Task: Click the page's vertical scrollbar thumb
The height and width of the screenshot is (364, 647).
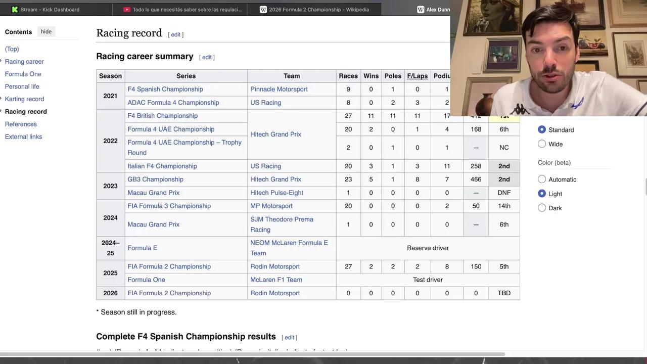Action: [645, 187]
